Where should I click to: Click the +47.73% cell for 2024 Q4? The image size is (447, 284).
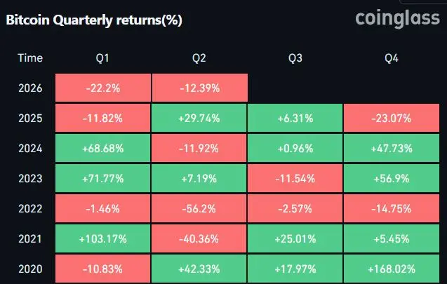(x=392, y=148)
